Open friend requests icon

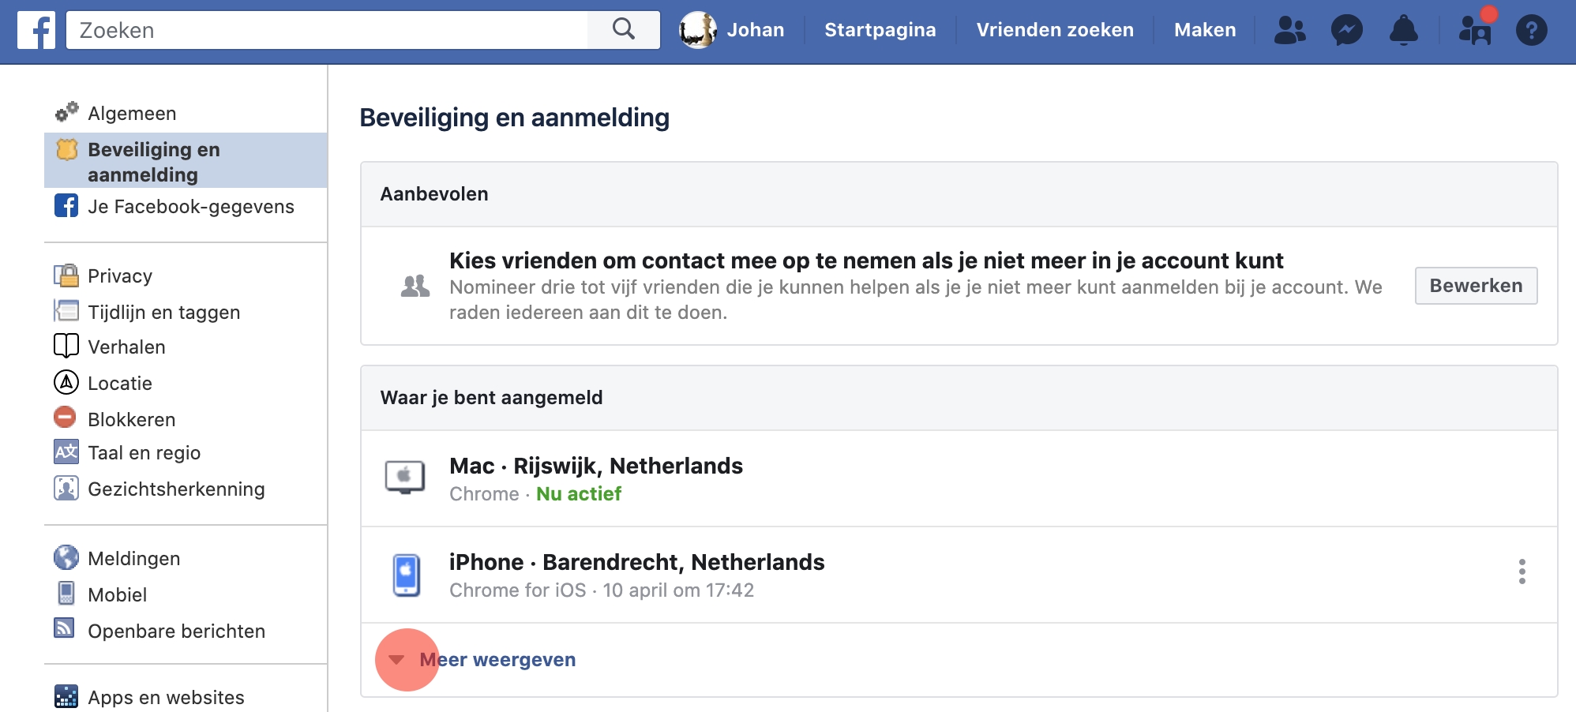click(x=1289, y=31)
